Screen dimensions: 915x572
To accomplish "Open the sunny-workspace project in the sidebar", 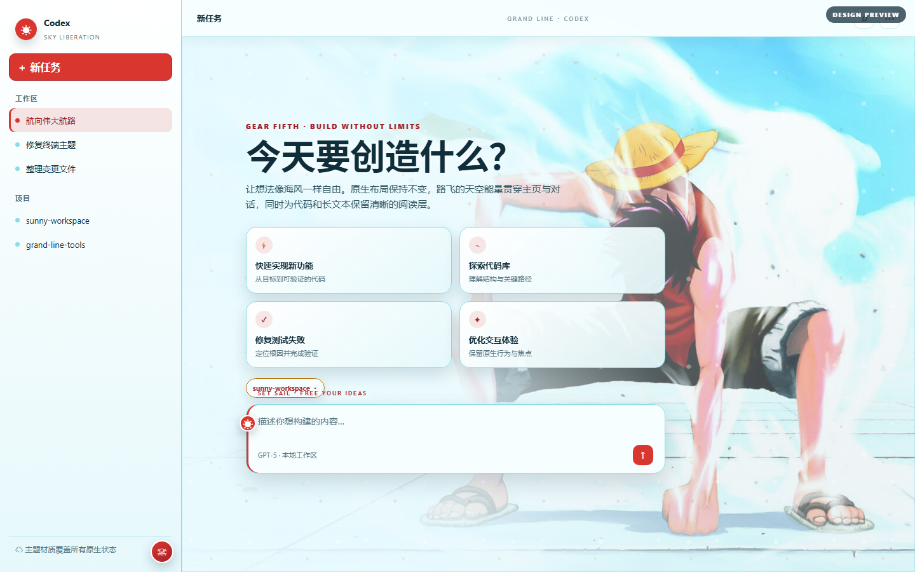I will click(90, 221).
